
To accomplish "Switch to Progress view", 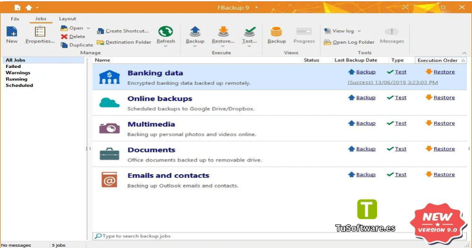I will [304, 35].
